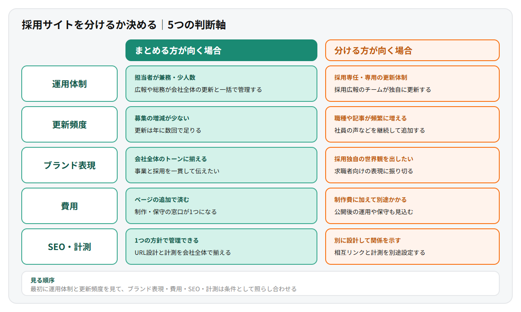Click the 費用 row label
The height and width of the screenshot is (312, 521).
click(x=69, y=206)
